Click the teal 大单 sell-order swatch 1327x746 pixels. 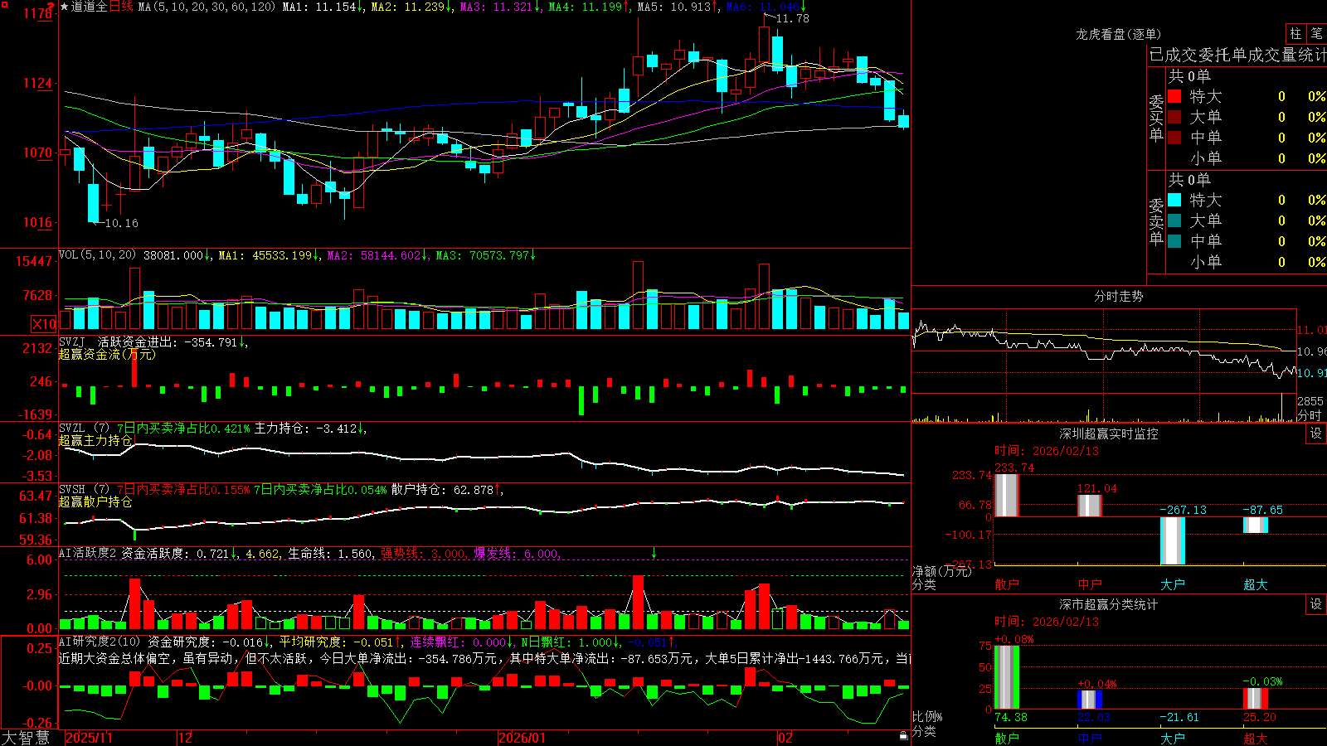coord(1174,220)
